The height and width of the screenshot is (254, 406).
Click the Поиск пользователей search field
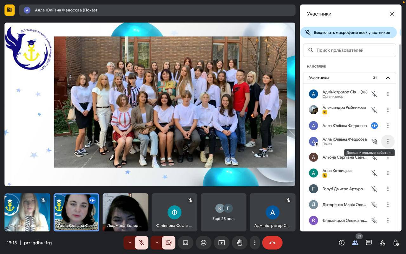[352, 50]
